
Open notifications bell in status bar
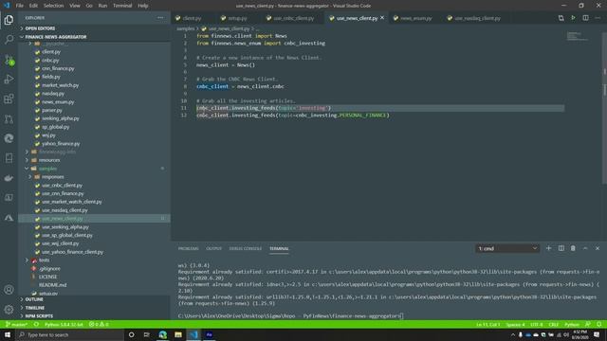click(x=598, y=324)
